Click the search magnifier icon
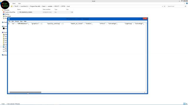188x105 pixels. click(185, 6)
